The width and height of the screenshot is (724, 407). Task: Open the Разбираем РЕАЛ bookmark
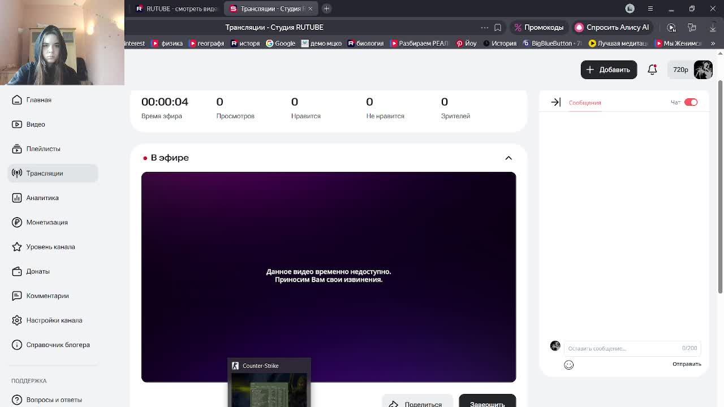[x=420, y=44]
